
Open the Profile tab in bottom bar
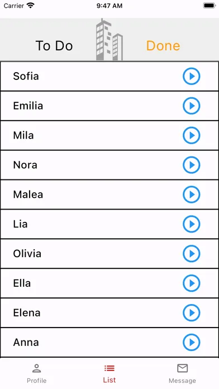36,373
